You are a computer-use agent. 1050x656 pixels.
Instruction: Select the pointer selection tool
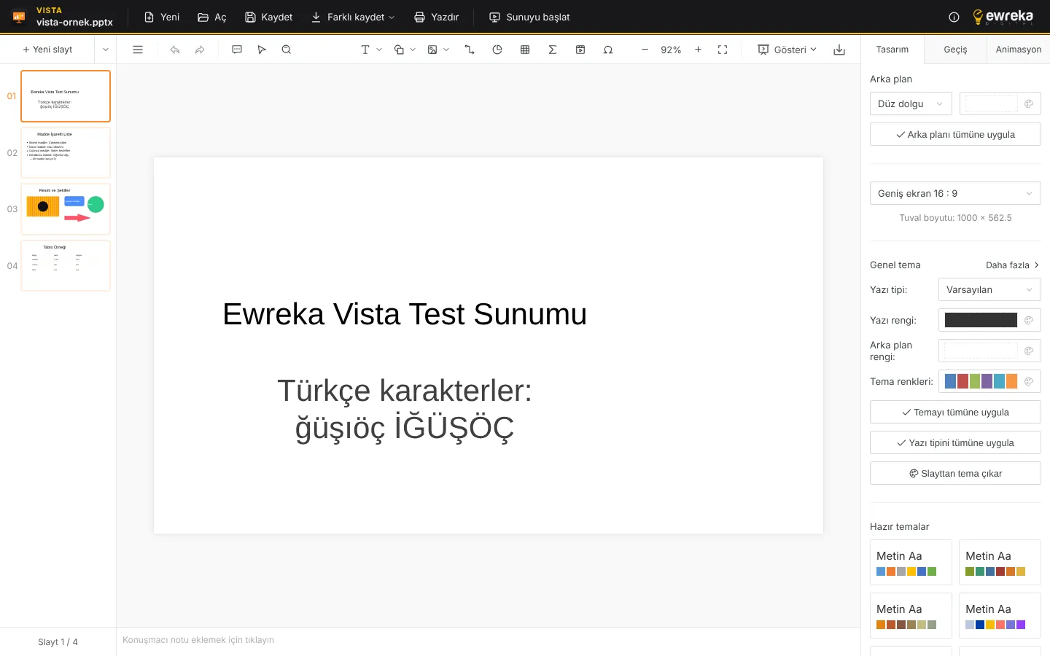262,50
